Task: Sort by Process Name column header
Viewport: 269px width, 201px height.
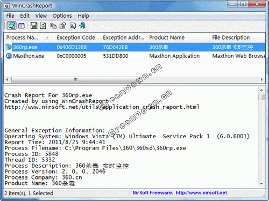Action: (29, 38)
